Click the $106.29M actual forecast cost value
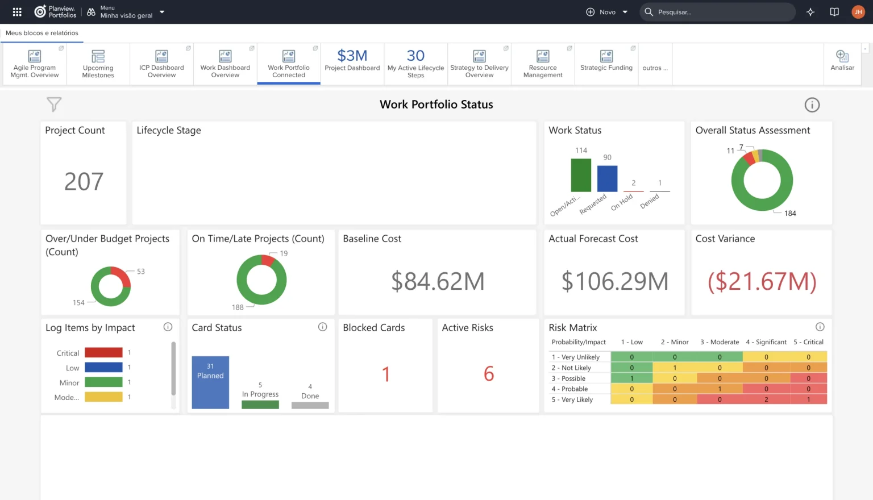The image size is (873, 500). [614, 281]
